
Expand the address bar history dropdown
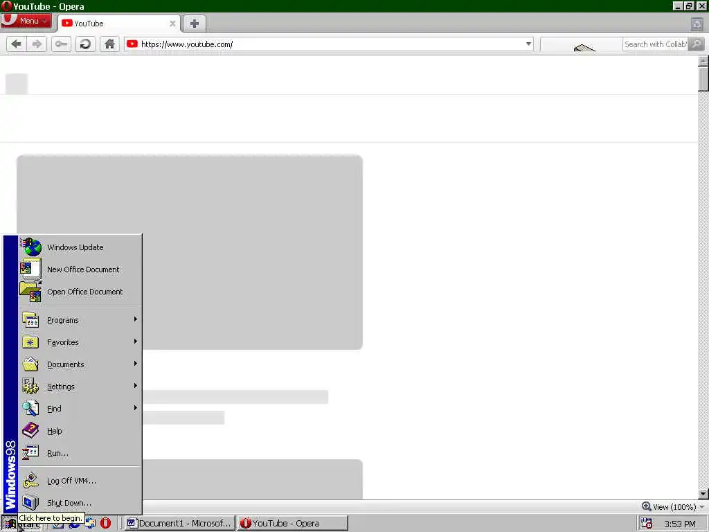pos(528,44)
